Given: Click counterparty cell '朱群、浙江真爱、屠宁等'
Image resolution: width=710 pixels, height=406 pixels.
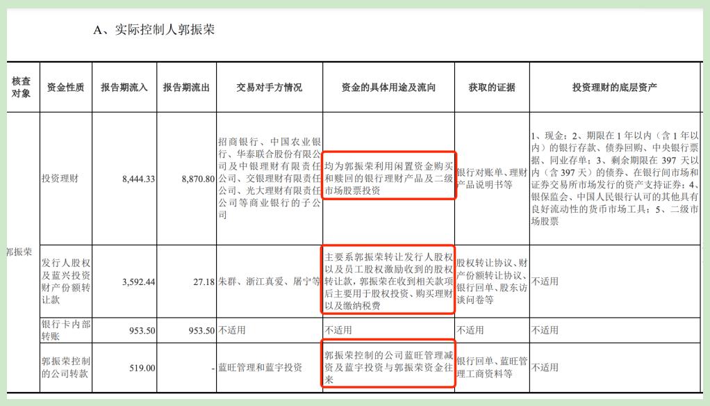Looking at the screenshot, I should point(269,282).
